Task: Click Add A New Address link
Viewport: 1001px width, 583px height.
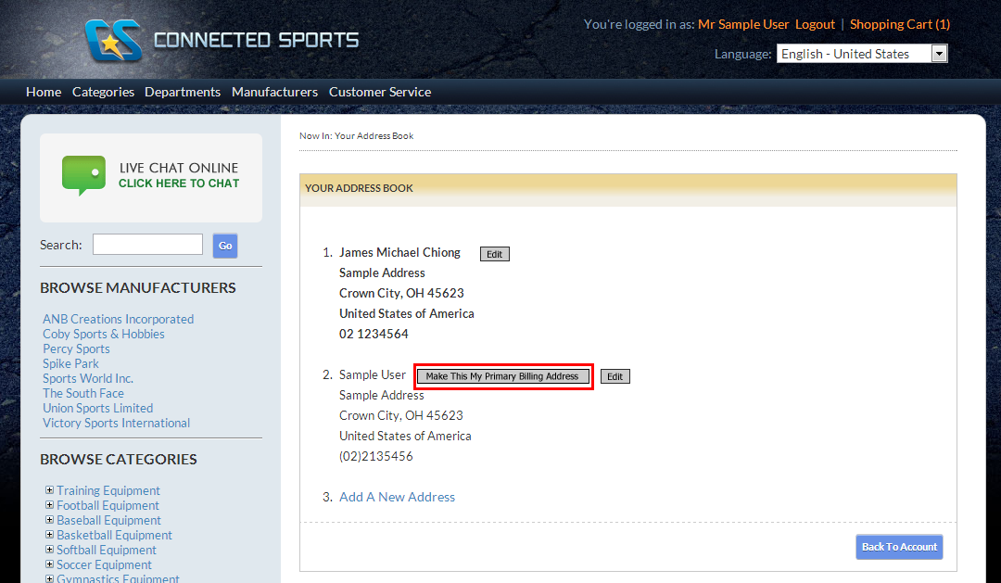Action: [397, 497]
